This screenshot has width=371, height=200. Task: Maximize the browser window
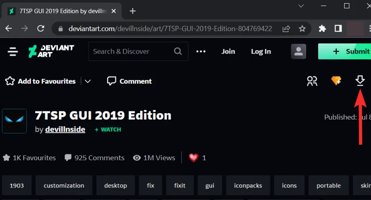coord(346,6)
